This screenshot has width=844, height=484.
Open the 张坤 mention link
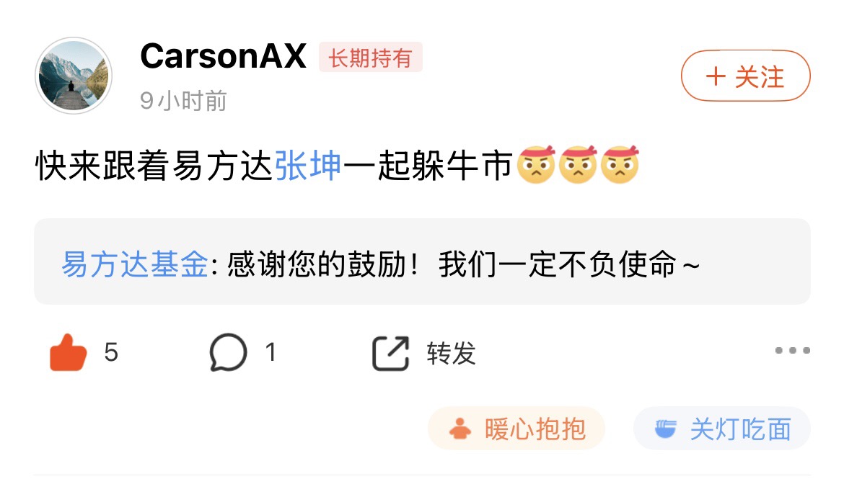[308, 165]
